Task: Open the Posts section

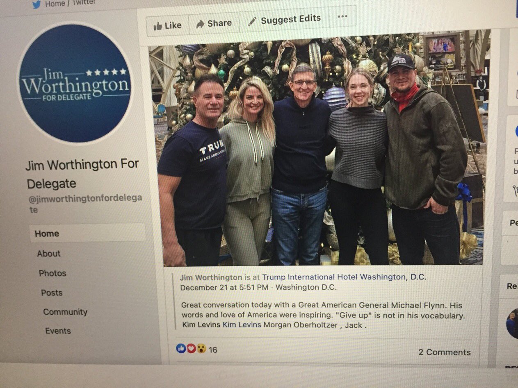Action: pos(52,293)
